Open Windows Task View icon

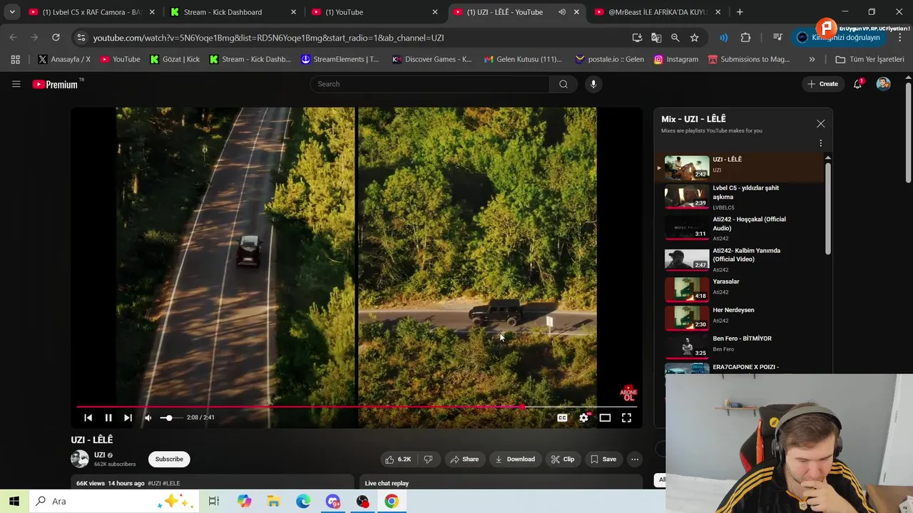(x=214, y=501)
